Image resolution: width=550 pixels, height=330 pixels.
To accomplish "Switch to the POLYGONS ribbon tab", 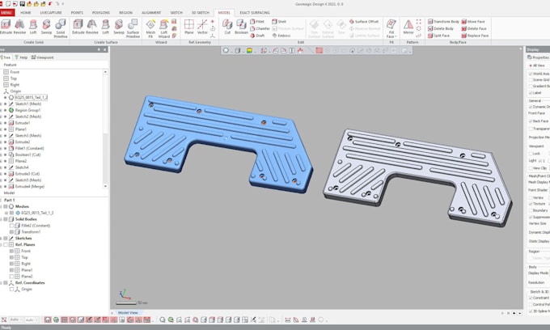I will [x=101, y=13].
